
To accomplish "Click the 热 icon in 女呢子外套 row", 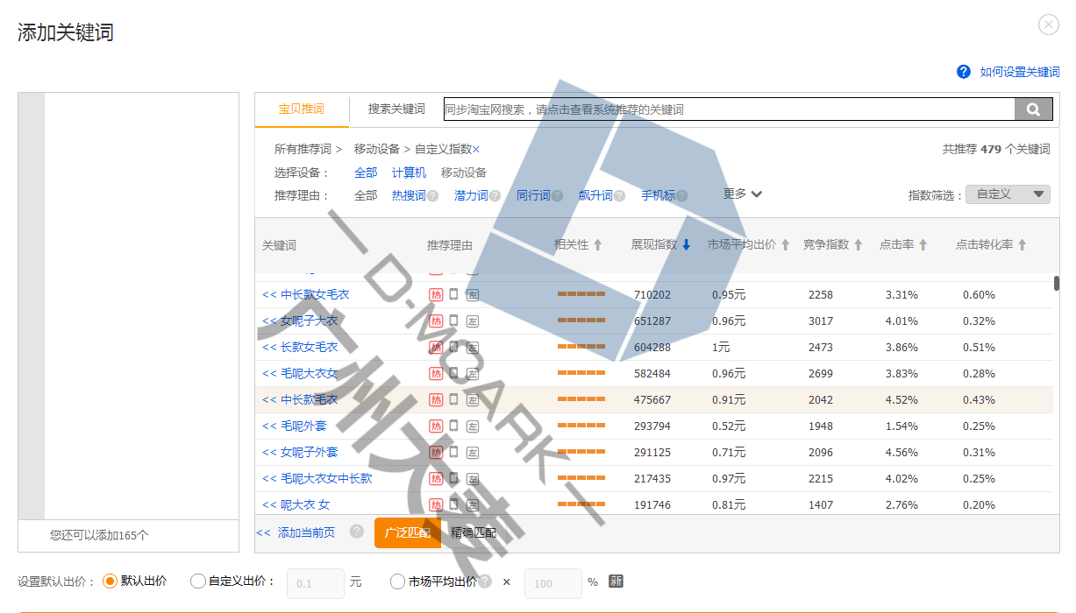I will pos(436,453).
